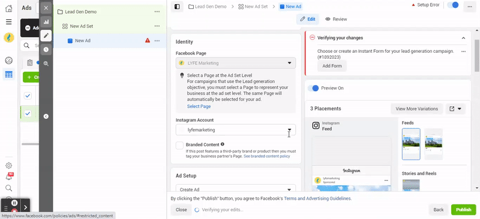Go to the Ads Manager home icon
The image size is (480, 219).
click(9, 8)
